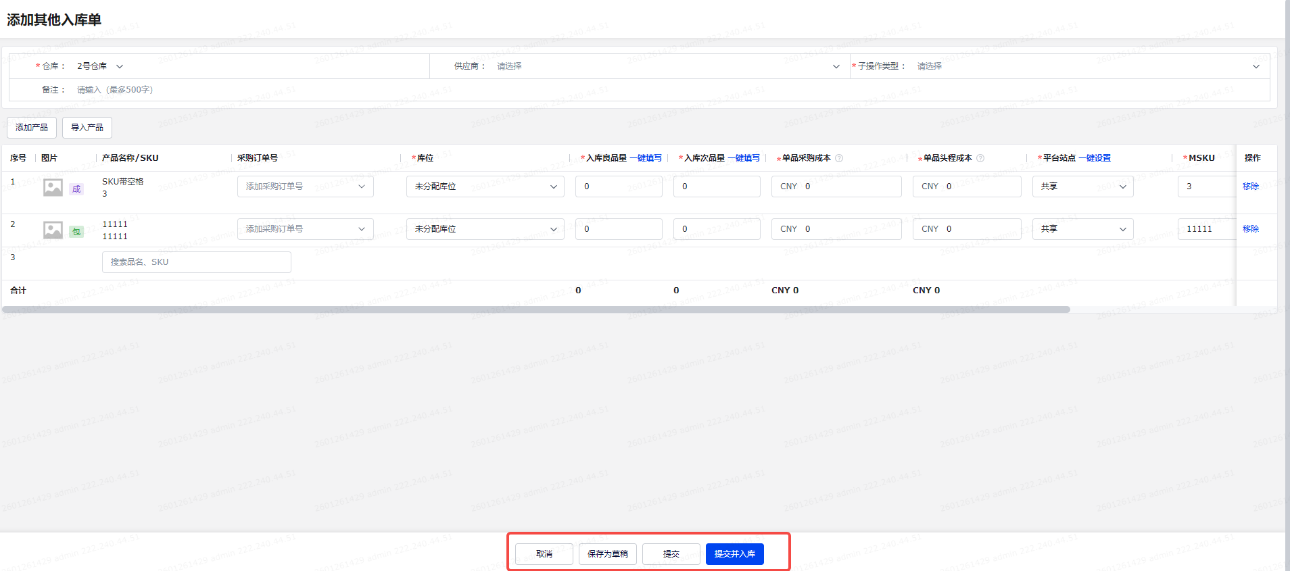1290x571 pixels.
Task: Click the purple 成 badge in row 1
Action: [76, 189]
